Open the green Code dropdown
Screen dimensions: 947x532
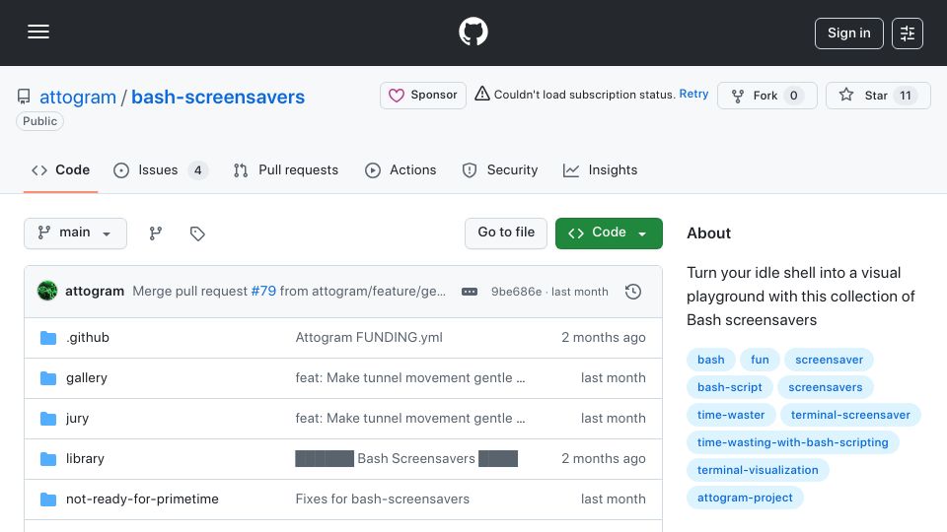[609, 233]
